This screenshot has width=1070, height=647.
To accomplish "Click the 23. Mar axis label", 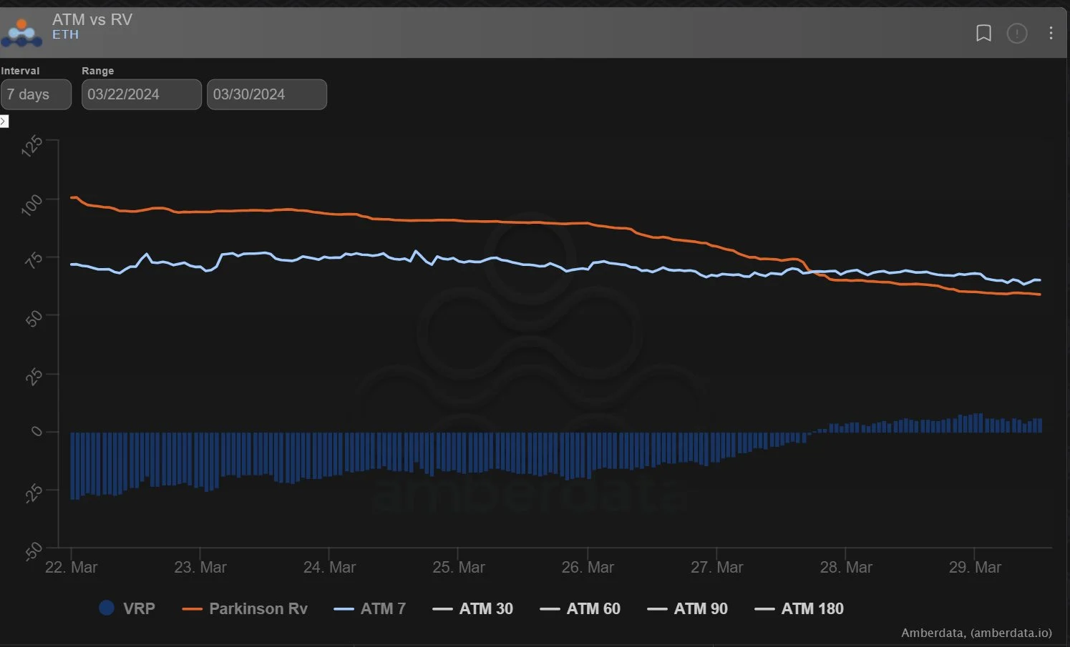I will click(200, 567).
